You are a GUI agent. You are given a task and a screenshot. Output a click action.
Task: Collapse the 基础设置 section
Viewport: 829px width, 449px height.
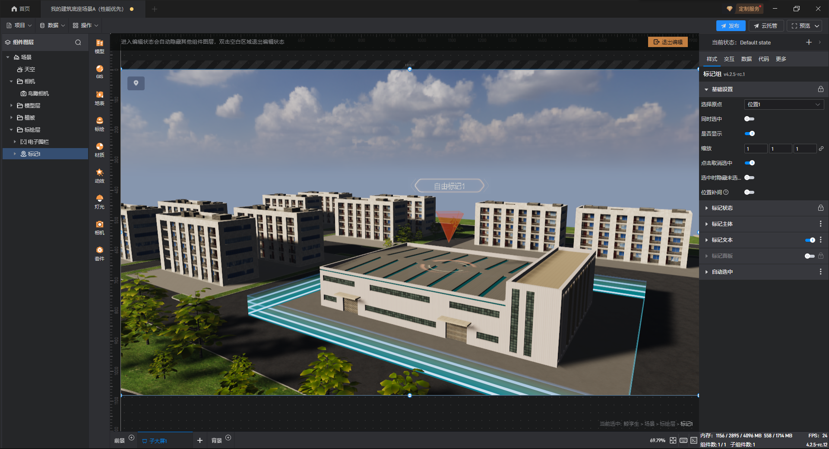point(706,89)
